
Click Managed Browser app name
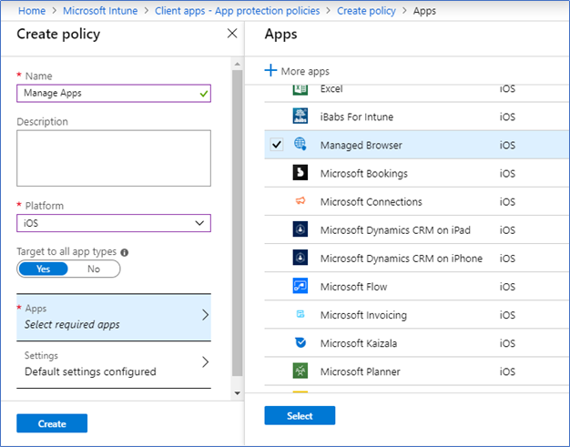[x=361, y=146]
